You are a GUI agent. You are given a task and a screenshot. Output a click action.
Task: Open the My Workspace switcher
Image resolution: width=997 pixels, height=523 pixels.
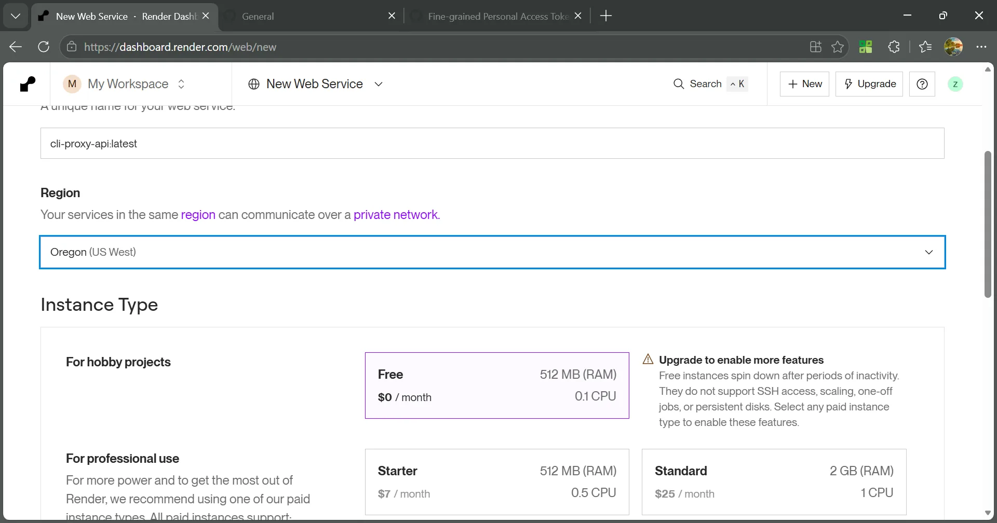coord(125,84)
